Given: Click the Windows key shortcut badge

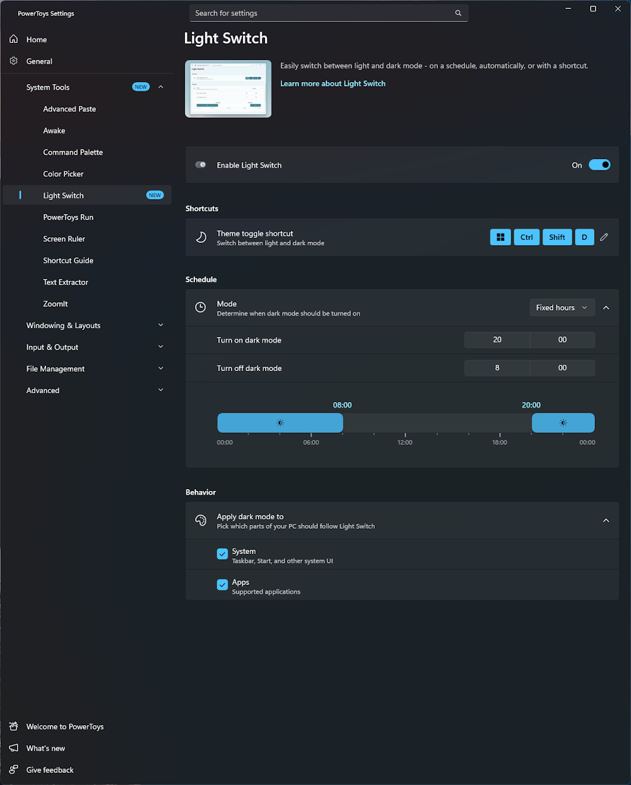Looking at the screenshot, I should click(x=500, y=237).
